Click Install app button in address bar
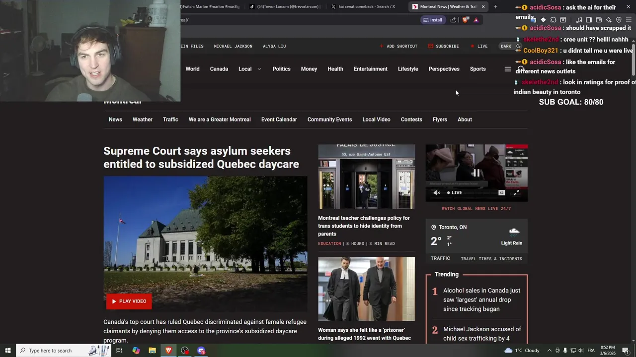Image resolution: width=636 pixels, height=357 pixels. point(432,20)
